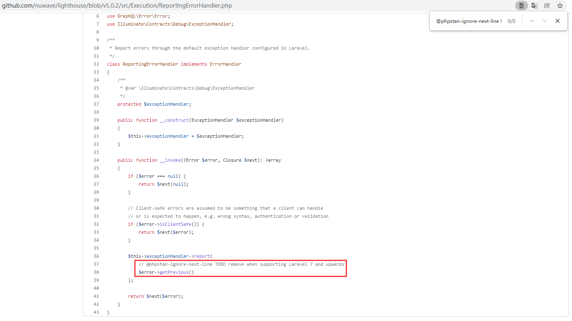Go to next find result arrow
This screenshot has width=572, height=321.
point(544,21)
